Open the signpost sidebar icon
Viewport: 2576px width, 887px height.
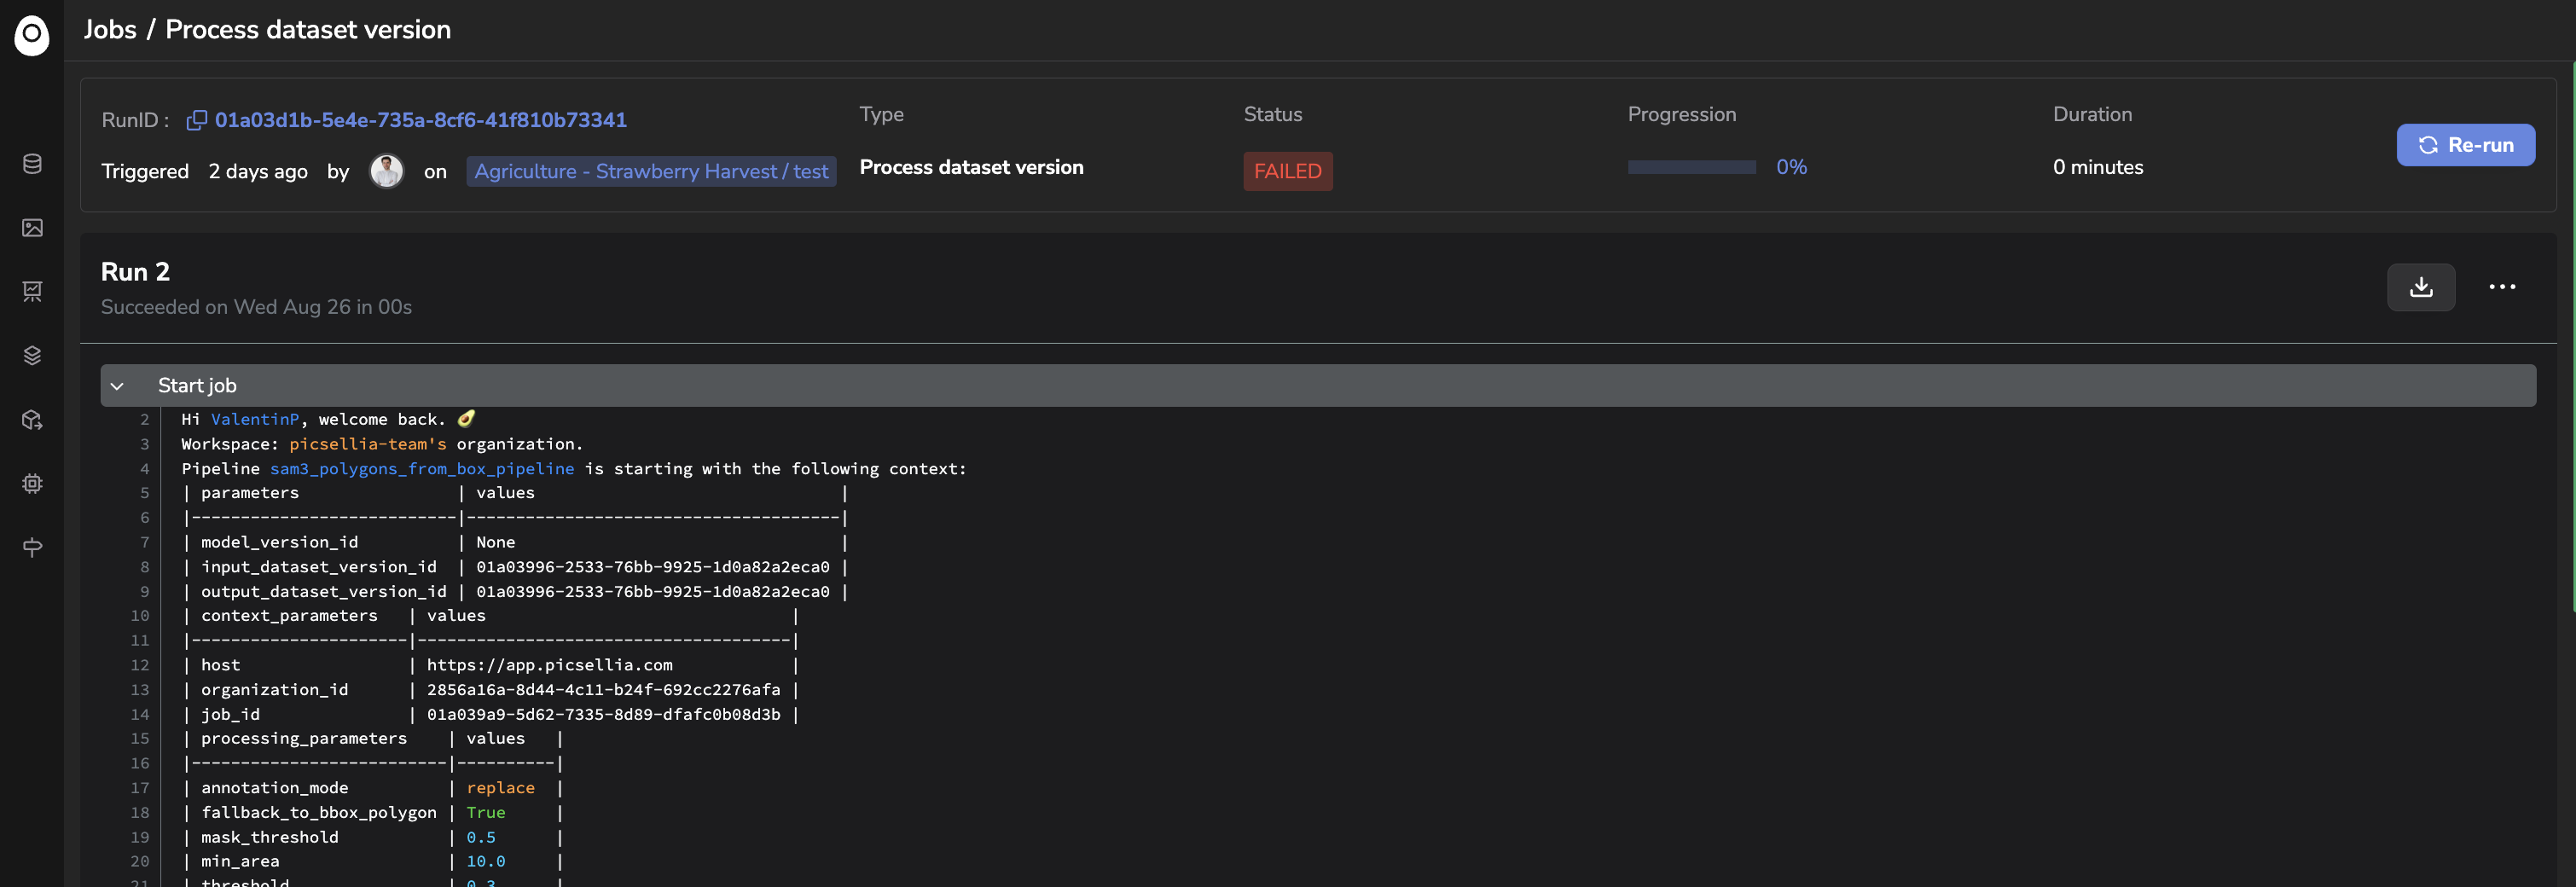point(32,548)
